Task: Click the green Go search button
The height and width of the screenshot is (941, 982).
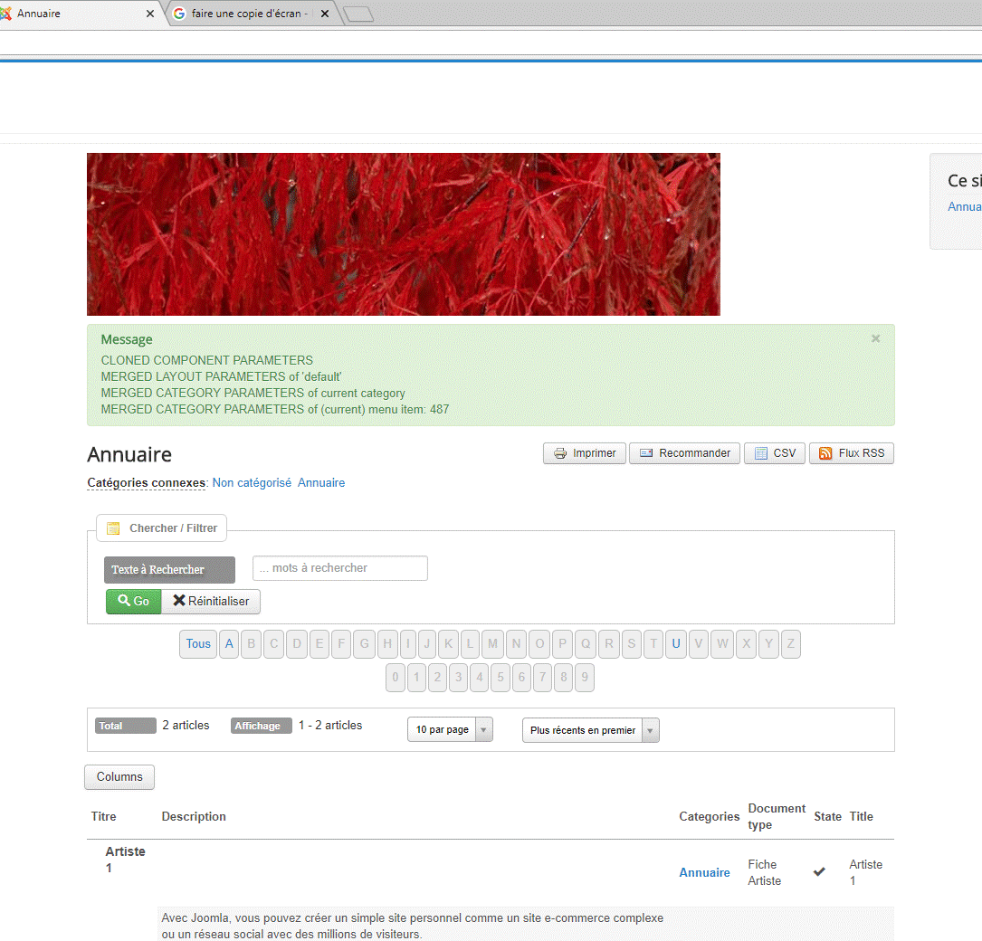Action: coord(133,601)
